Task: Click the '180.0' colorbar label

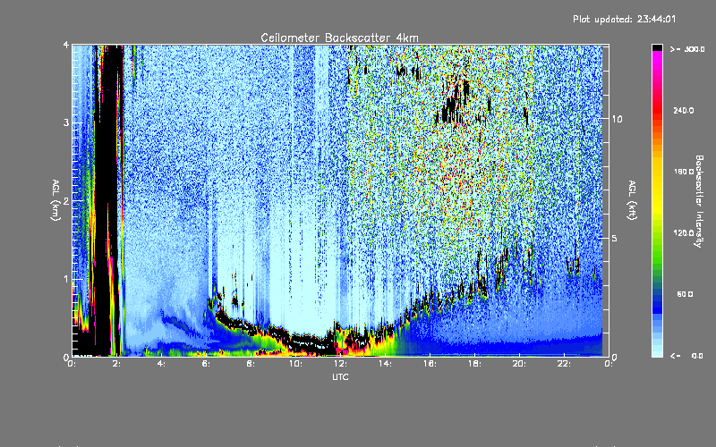Action: coord(684,172)
